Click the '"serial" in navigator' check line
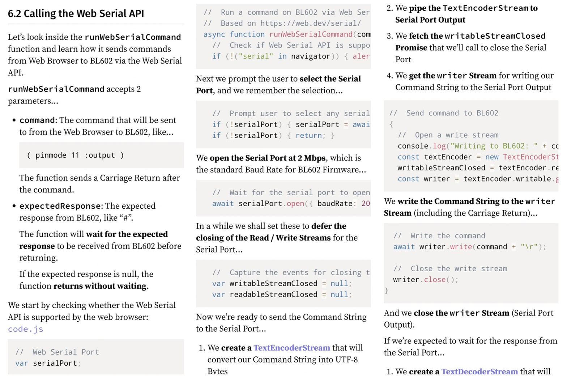The height and width of the screenshot is (378, 567). click(282, 56)
